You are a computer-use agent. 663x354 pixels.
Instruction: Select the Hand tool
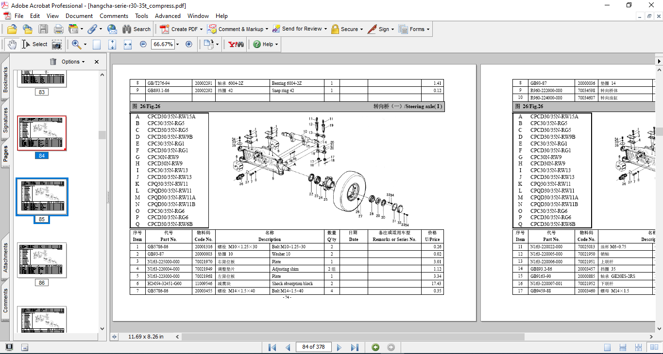coord(12,44)
